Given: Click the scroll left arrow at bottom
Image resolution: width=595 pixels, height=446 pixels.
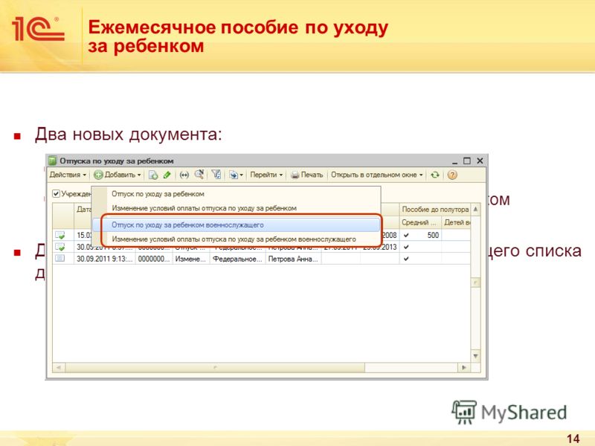Looking at the screenshot, I should [59, 367].
